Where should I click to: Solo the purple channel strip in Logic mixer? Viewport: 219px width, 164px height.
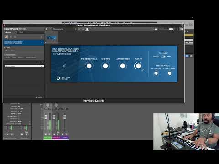click(66, 134)
